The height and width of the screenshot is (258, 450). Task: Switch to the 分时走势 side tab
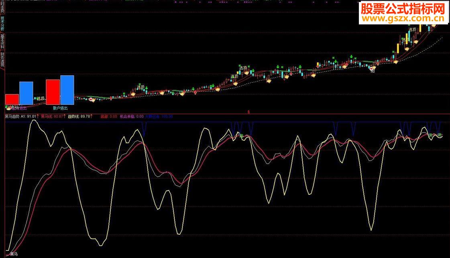[x=2, y=6]
